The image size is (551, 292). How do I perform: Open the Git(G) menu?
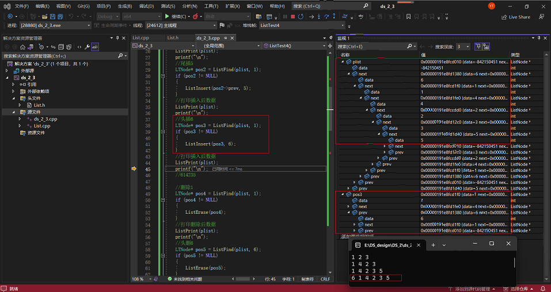(83, 6)
